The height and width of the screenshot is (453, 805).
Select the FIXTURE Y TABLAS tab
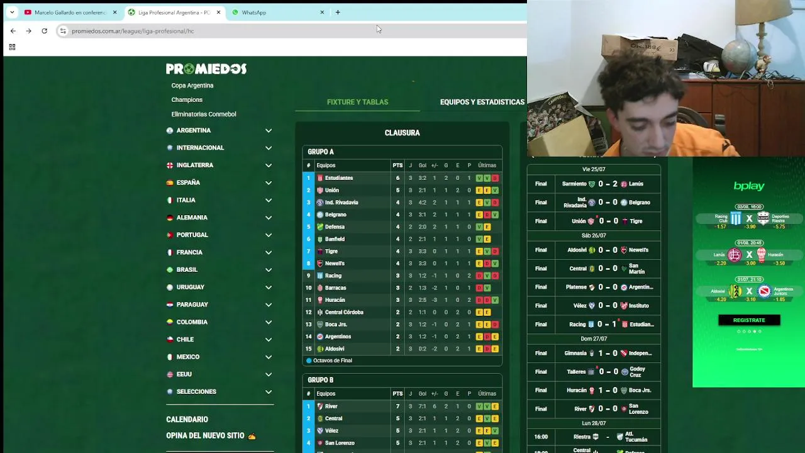(357, 102)
